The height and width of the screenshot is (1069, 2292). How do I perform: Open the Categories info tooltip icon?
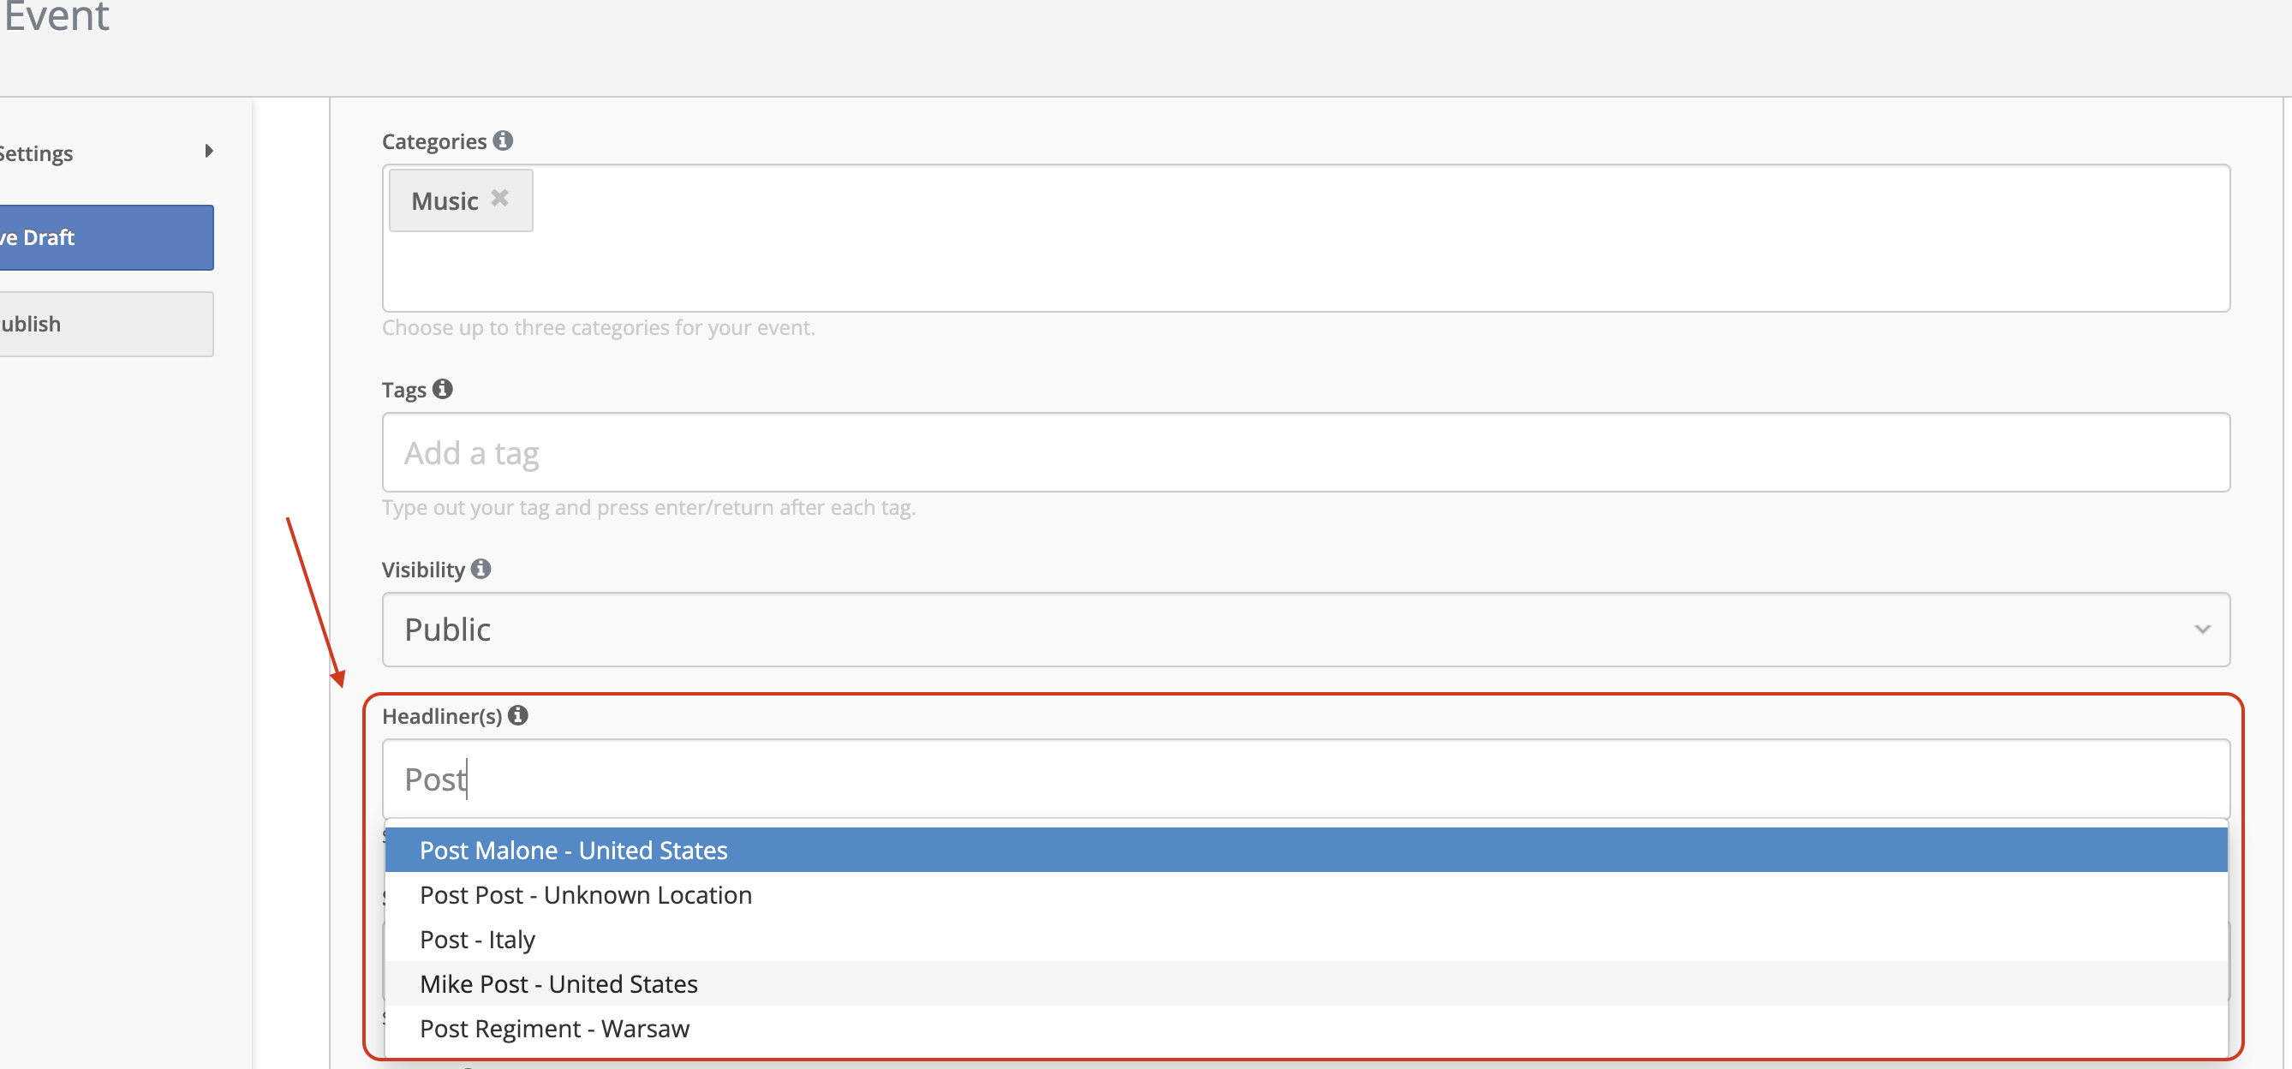[x=503, y=140]
